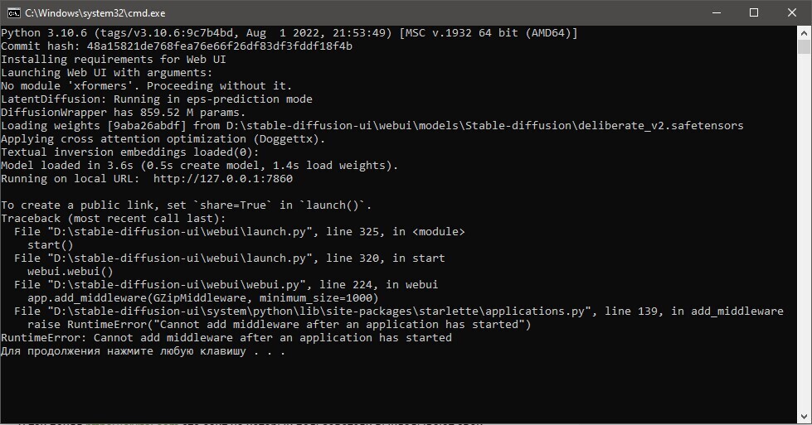The height and width of the screenshot is (425, 812).
Task: Click the Commit hash line
Action: (x=177, y=46)
